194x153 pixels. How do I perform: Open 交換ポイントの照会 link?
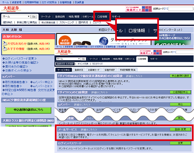click(17, 71)
